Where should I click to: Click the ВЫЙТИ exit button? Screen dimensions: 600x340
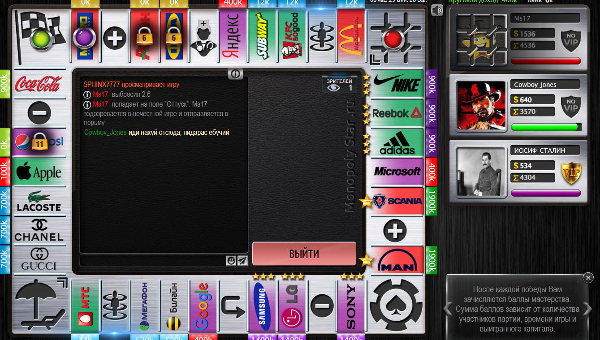(x=304, y=254)
